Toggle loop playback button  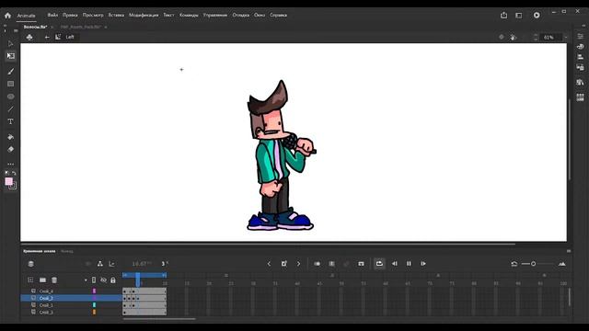click(x=379, y=264)
